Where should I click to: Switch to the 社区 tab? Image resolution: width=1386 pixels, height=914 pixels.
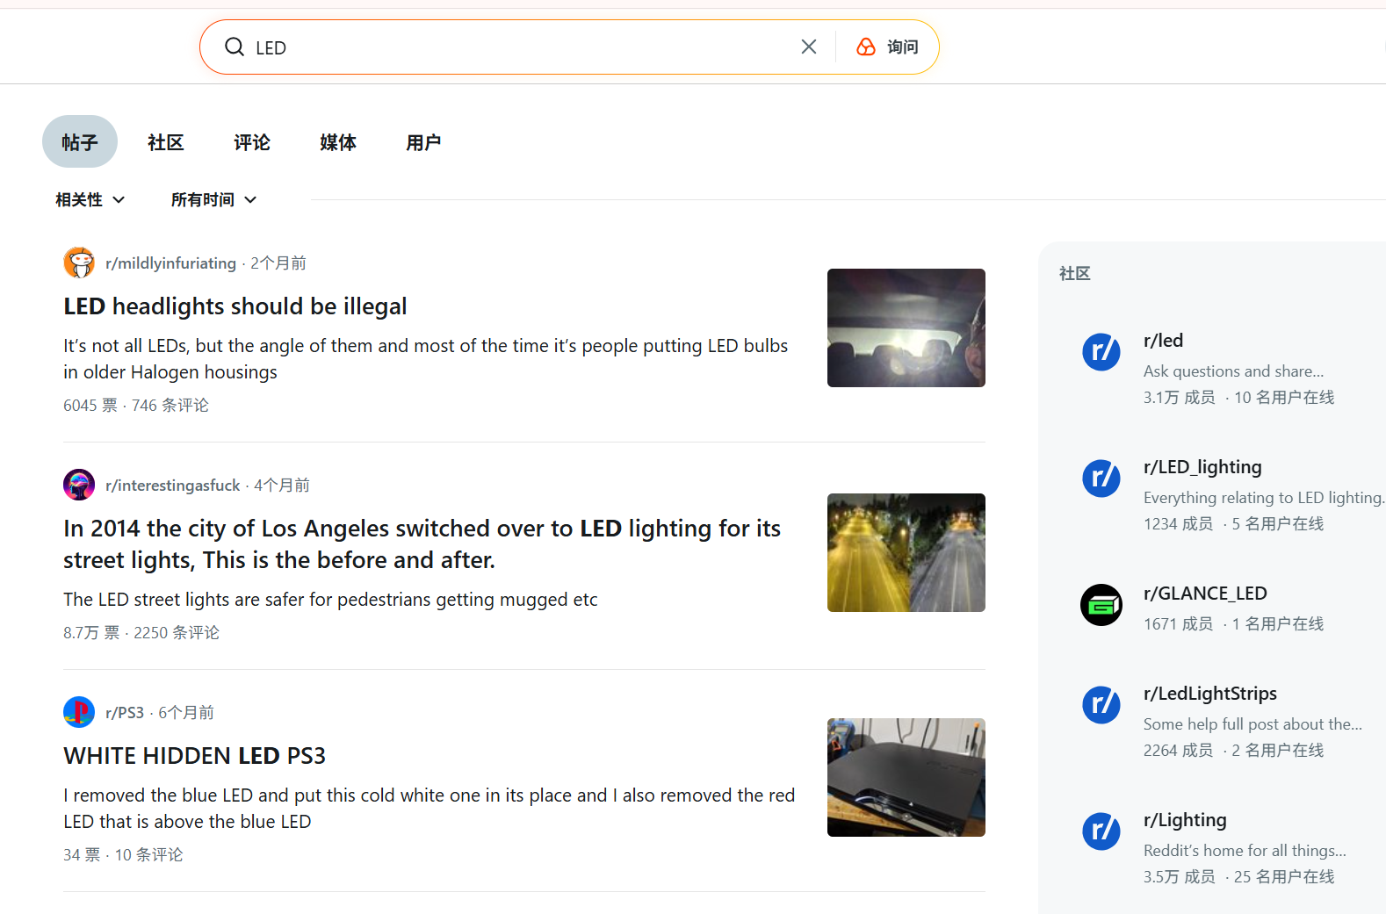click(x=165, y=142)
